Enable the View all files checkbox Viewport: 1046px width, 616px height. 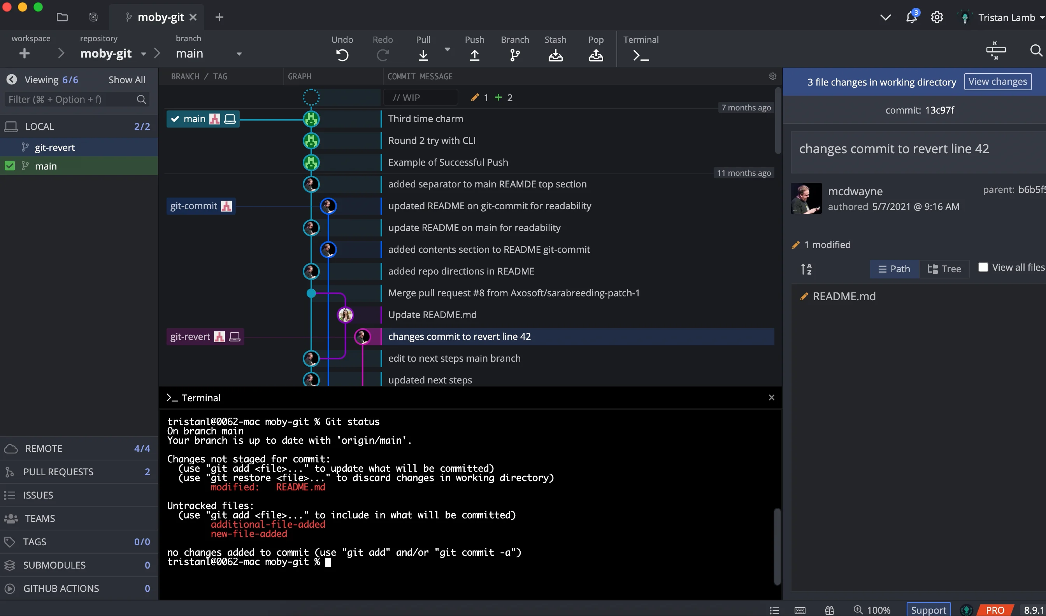pyautogui.click(x=983, y=267)
